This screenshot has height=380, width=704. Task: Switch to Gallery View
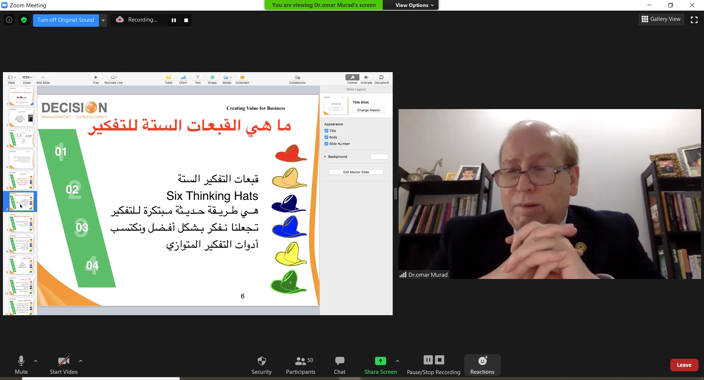point(661,19)
